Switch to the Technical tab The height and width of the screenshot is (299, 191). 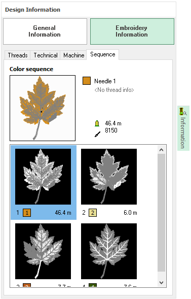click(x=46, y=55)
